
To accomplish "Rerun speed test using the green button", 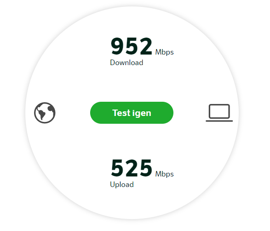I will [132, 113].
